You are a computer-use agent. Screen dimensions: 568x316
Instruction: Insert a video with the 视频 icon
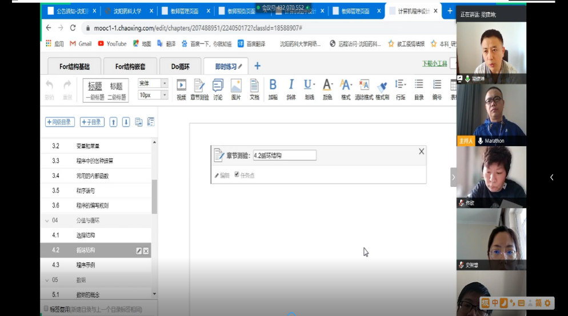(181, 89)
